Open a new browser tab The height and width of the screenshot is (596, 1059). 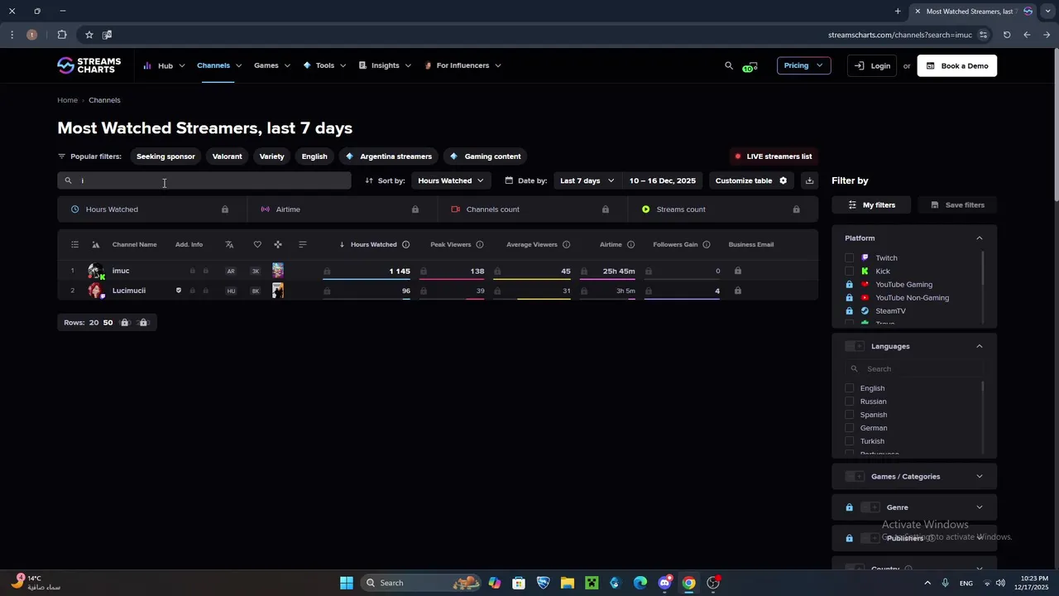[898, 11]
